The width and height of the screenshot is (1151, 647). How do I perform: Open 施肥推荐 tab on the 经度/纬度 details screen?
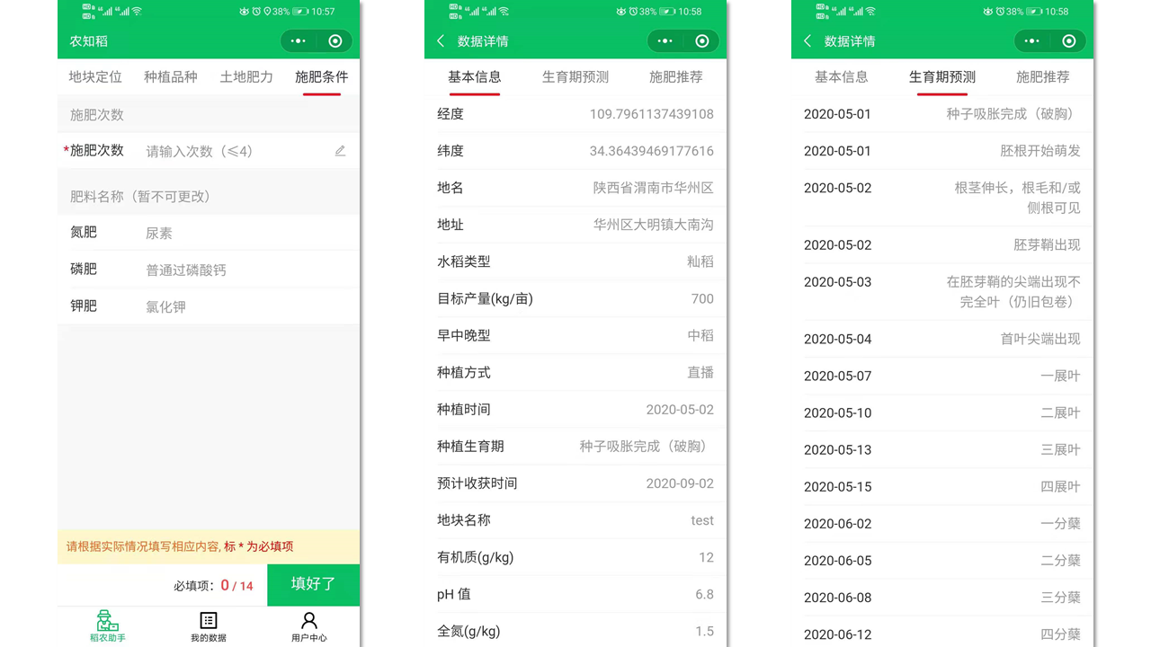point(676,77)
